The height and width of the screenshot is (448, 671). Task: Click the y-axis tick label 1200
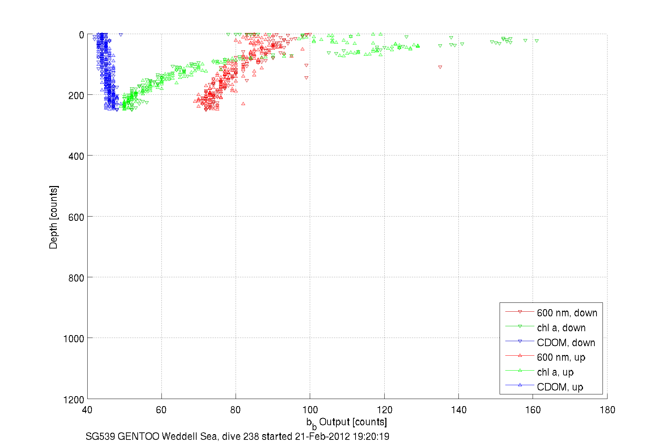(73, 400)
